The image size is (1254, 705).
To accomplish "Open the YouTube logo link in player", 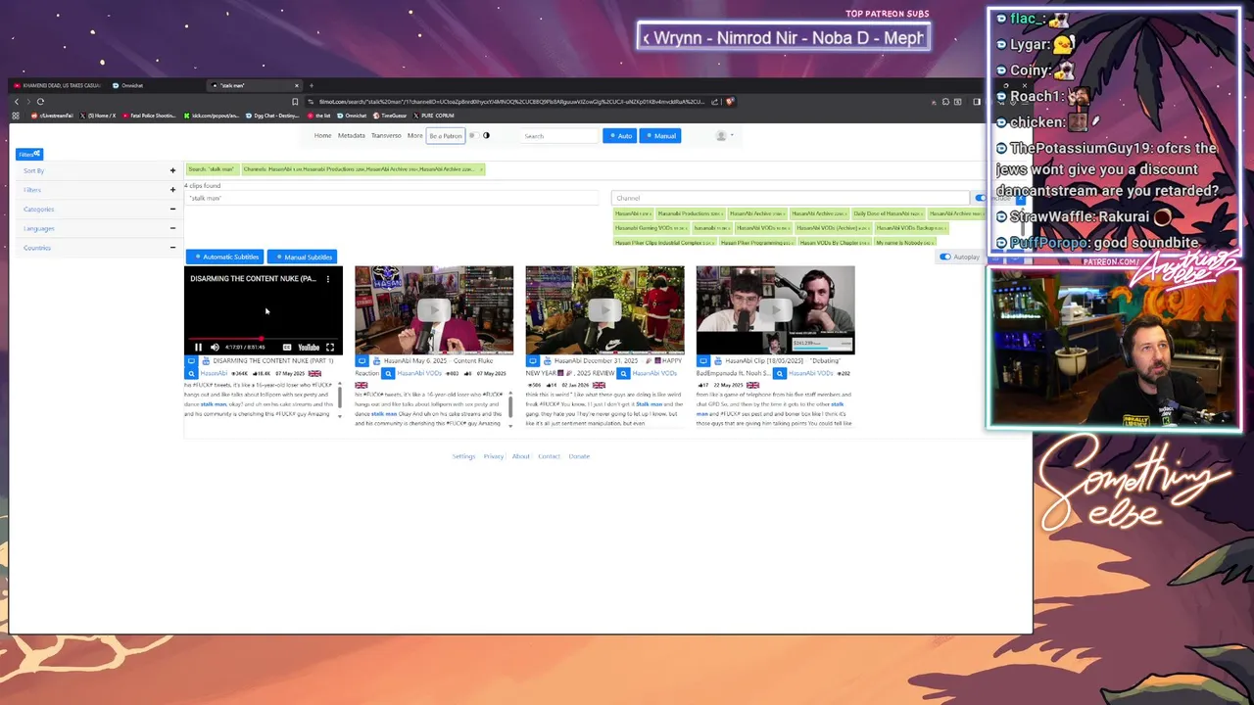I will (x=309, y=348).
